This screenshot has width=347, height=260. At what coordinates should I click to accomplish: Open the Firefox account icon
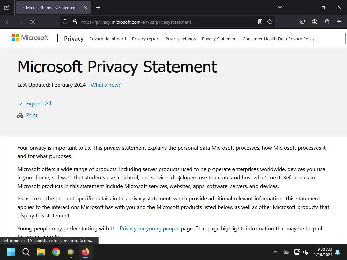point(314,22)
